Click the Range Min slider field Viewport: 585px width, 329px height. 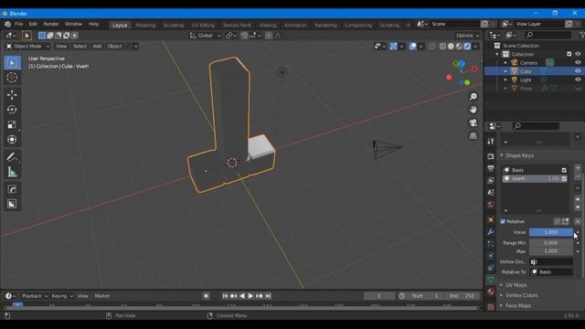550,243
